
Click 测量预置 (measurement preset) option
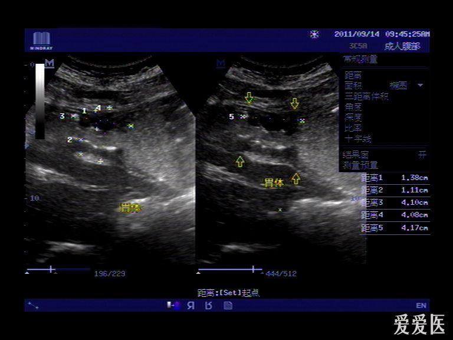click(360, 165)
